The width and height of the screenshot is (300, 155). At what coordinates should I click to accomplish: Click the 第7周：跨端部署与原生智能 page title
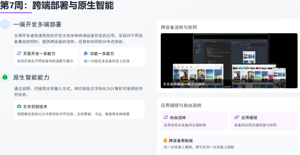coord(57,6)
